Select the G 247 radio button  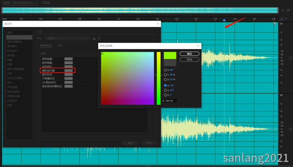(165, 90)
